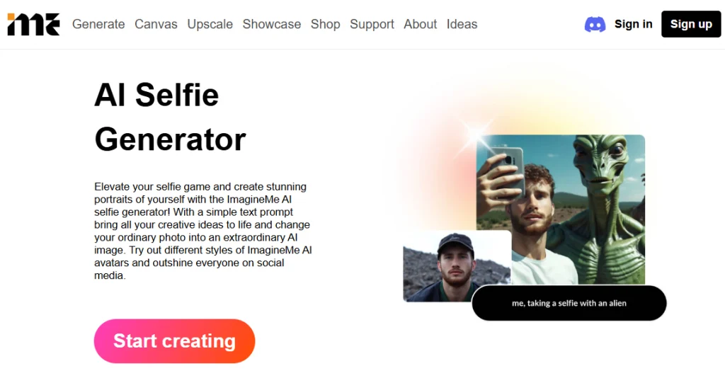Click the selfie with an alien prompt bubble
This screenshot has height=390, width=725.
569,303
